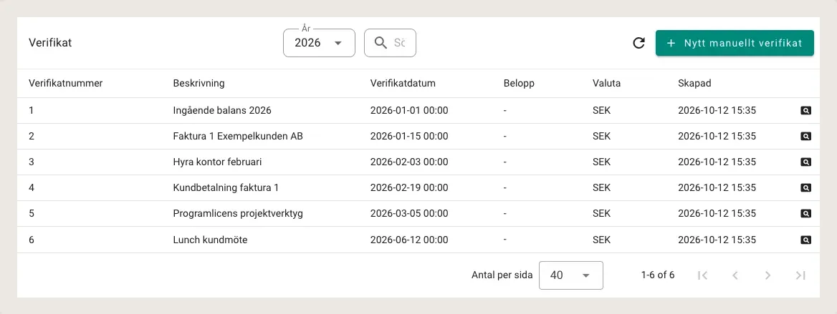The width and height of the screenshot is (837, 314).
Task: Select 'Kundbetalning faktura 1' description
Action: tap(226, 187)
